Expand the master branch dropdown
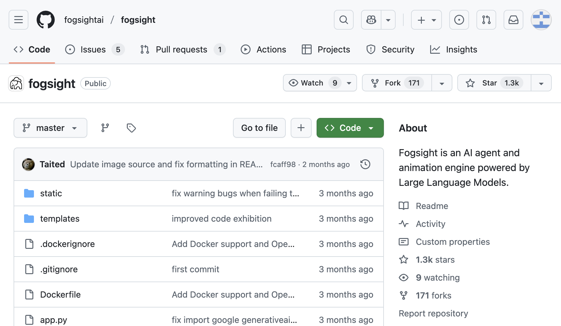Screen dimensions: 561x326 (x=50, y=128)
